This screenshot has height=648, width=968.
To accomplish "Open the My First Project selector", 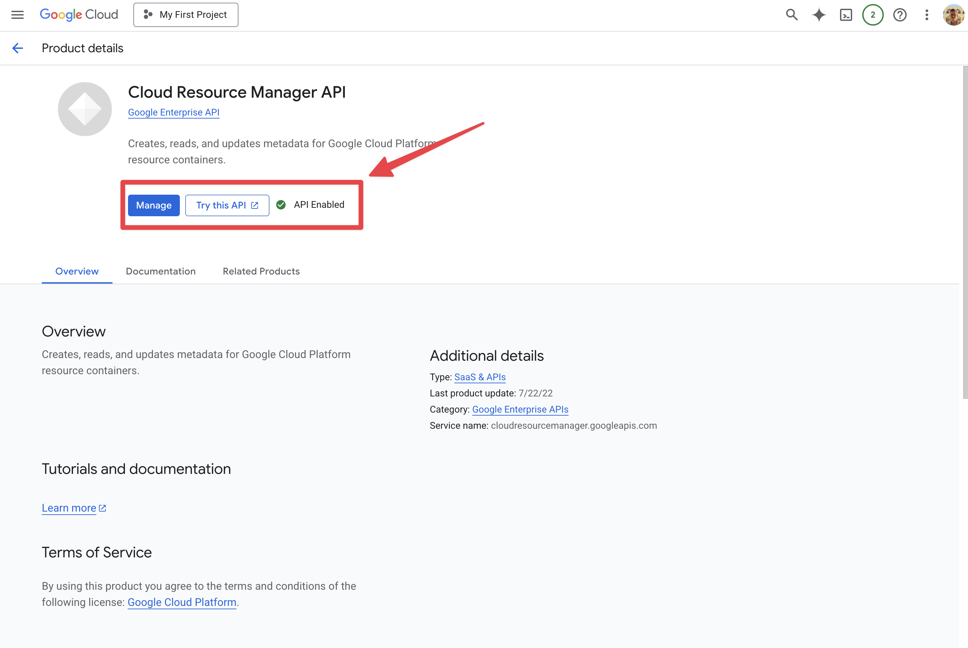I will tap(186, 14).
